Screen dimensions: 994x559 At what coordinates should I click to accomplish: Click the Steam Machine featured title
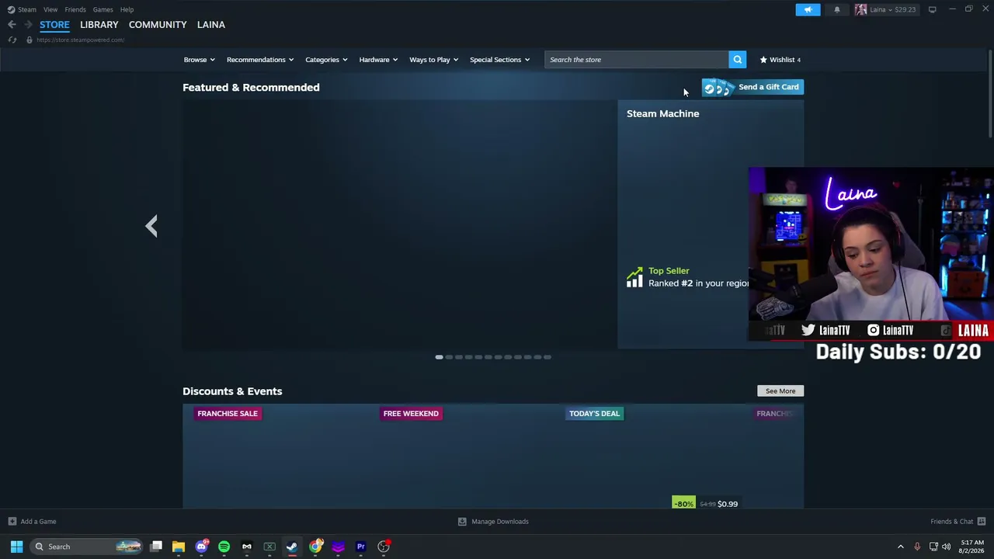(x=663, y=113)
